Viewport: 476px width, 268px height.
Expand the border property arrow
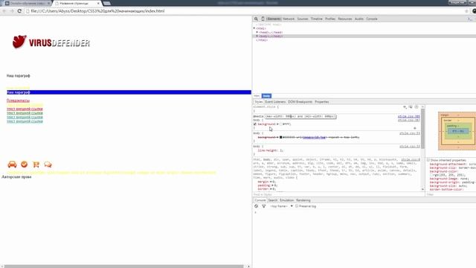[x=271, y=189]
